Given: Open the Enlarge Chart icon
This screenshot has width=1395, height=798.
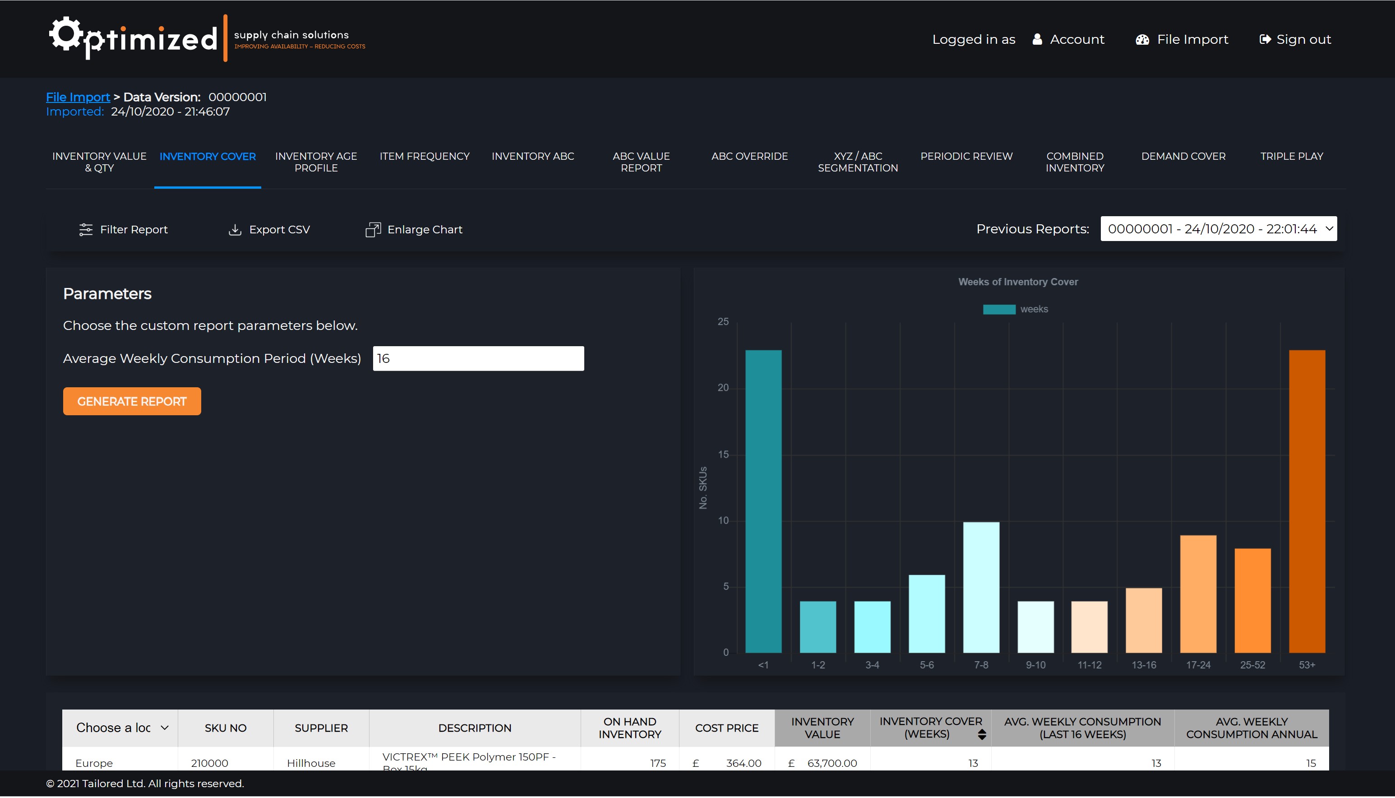Looking at the screenshot, I should click(x=373, y=229).
